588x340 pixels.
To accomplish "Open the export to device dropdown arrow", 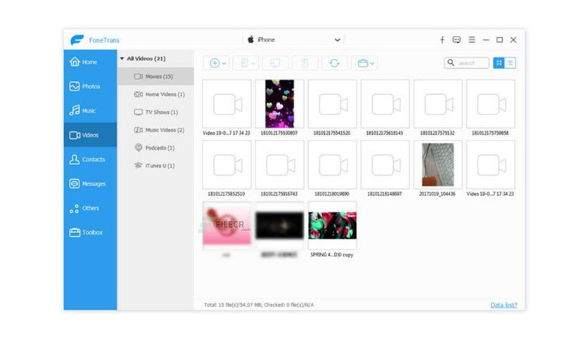I will click(253, 63).
